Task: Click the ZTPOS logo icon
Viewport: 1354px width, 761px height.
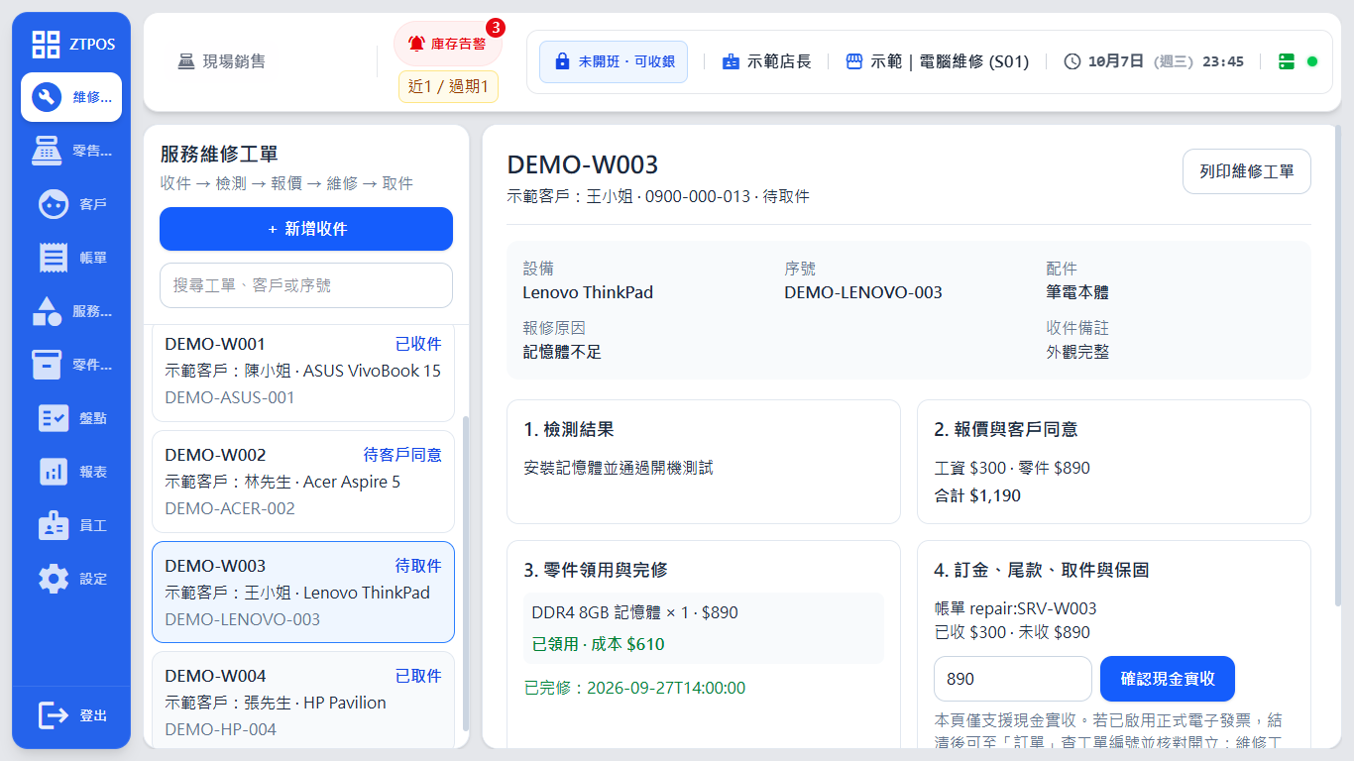Action: pyautogui.click(x=46, y=44)
